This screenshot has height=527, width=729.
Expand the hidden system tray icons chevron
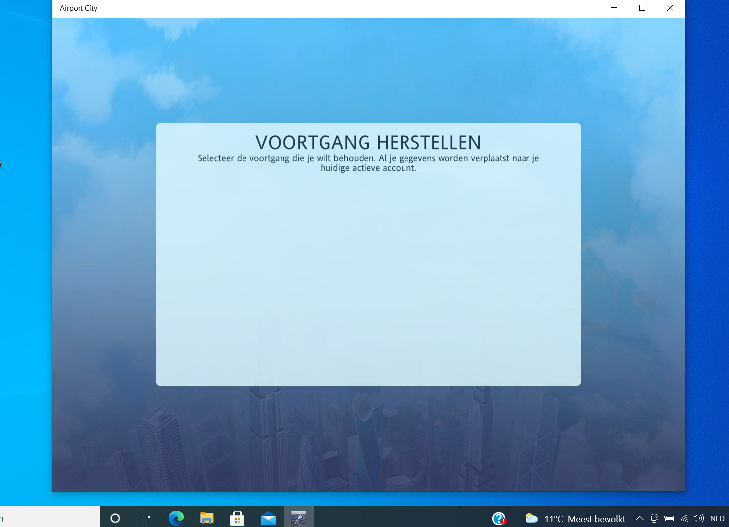click(x=640, y=518)
